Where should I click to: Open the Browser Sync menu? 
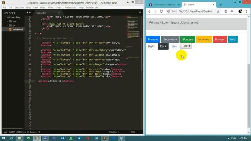(x=92, y=7)
